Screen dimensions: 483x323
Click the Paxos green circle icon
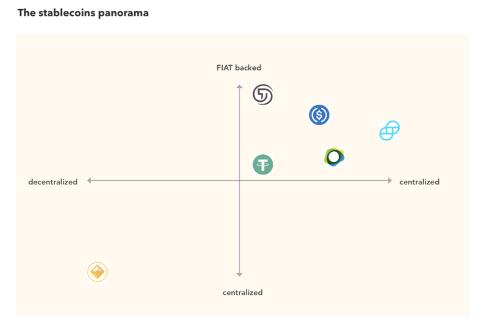point(333,157)
